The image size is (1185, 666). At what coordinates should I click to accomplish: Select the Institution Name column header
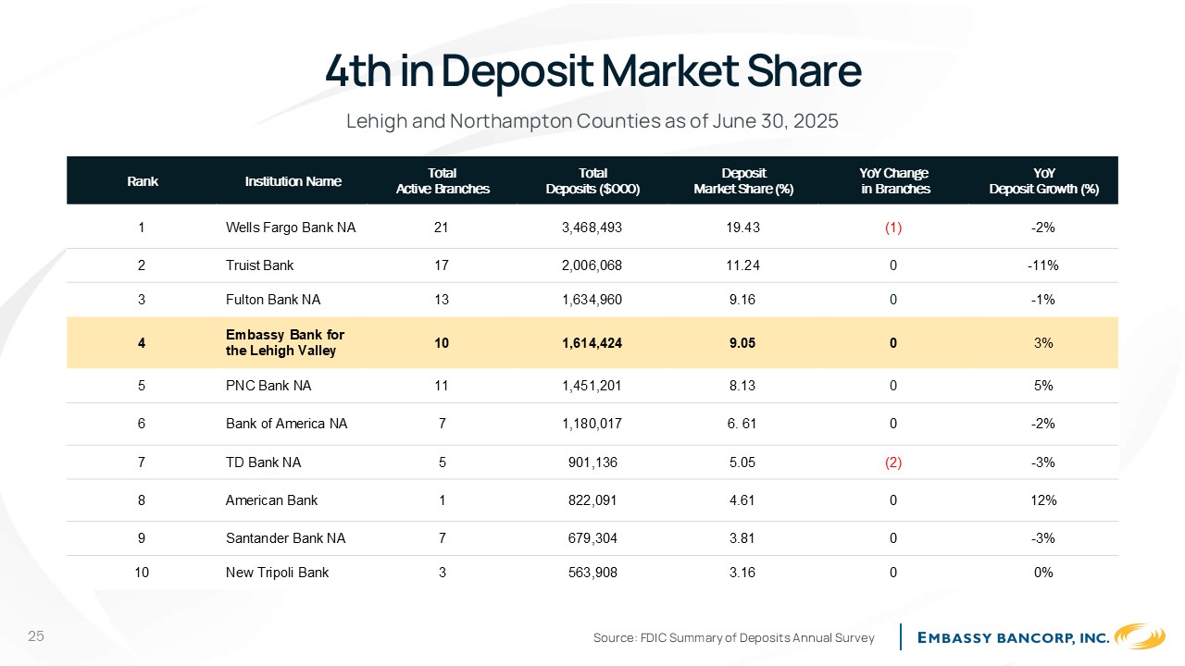(293, 181)
